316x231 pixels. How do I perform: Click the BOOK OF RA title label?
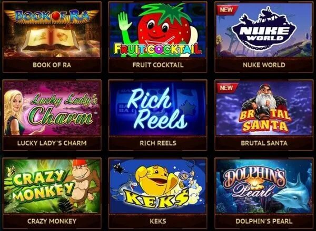(52, 65)
